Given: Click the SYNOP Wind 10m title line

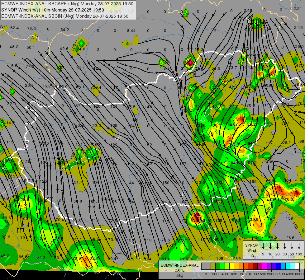Looking at the screenshot, I should [x=53, y=10].
